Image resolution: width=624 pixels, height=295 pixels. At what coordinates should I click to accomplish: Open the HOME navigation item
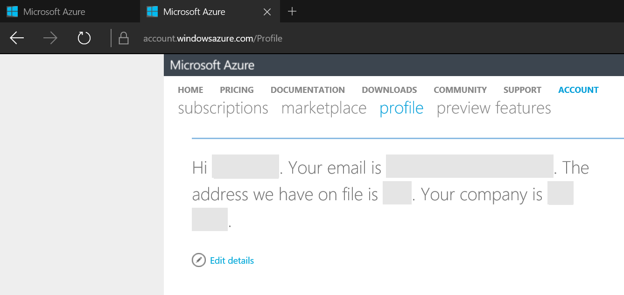(x=190, y=90)
